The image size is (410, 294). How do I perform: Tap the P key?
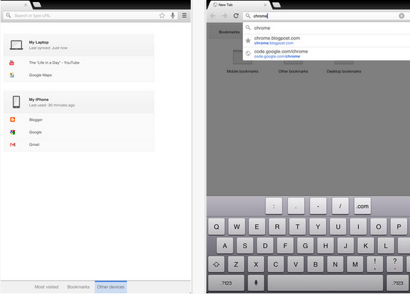pos(398,227)
